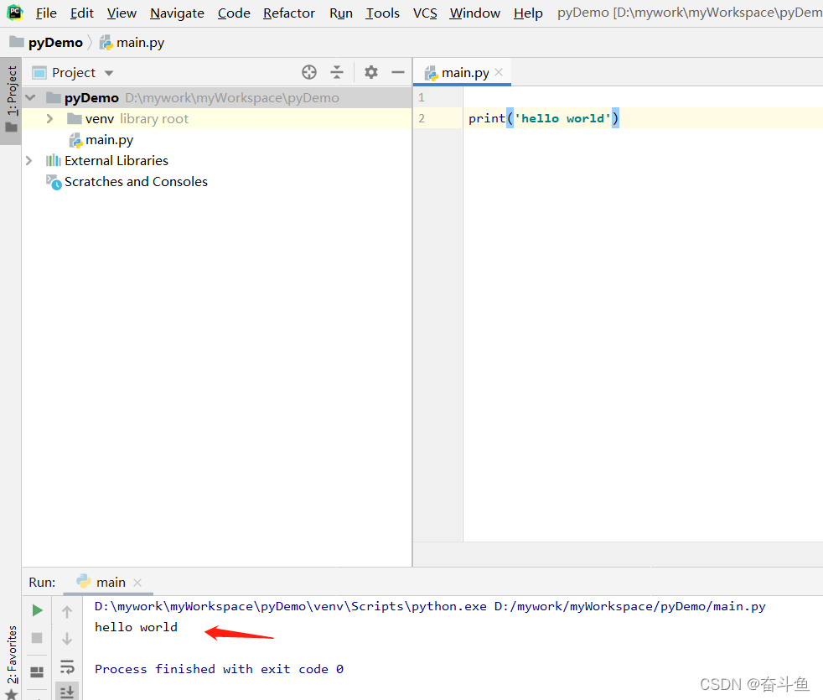Click the Down the Stack Trace arrow
The image size is (823, 700).
coord(68,637)
